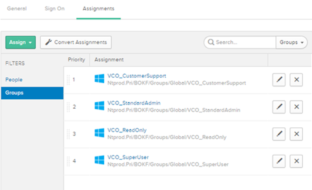Select the Groups filter in sidebar
Viewport: 312px width, 190px height.
point(14,93)
